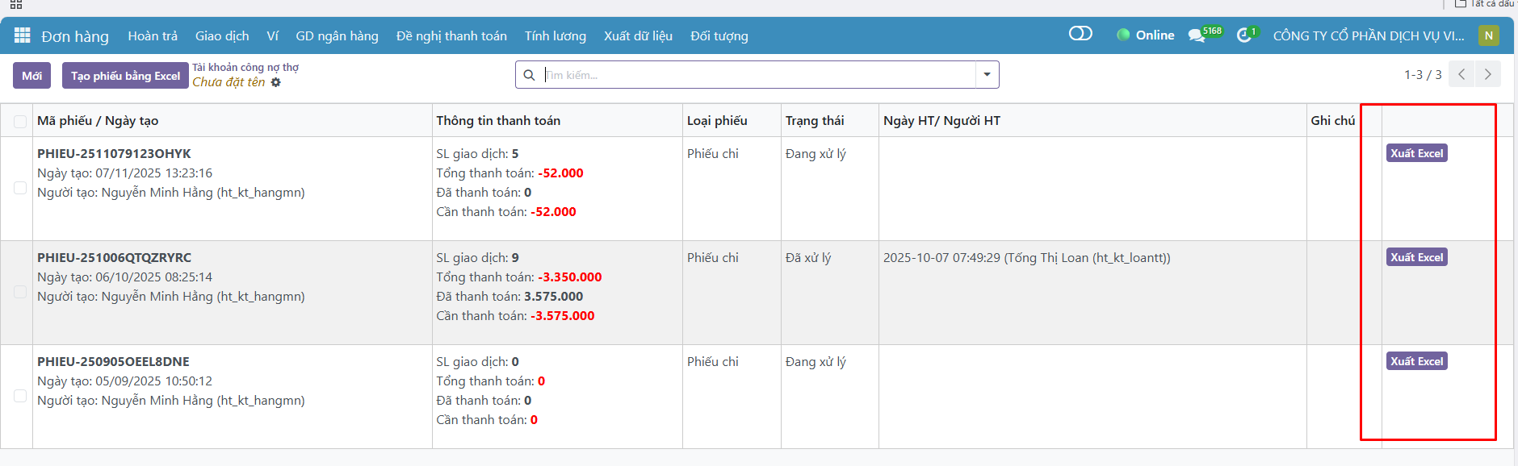Open company switcher CÔNG TY CỔ PHẦN DỊCH VỤ

[x=1368, y=35]
